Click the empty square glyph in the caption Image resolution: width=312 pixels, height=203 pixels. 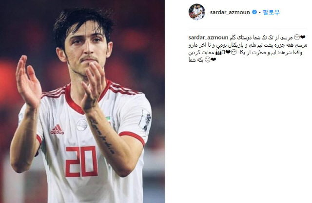point(223,52)
